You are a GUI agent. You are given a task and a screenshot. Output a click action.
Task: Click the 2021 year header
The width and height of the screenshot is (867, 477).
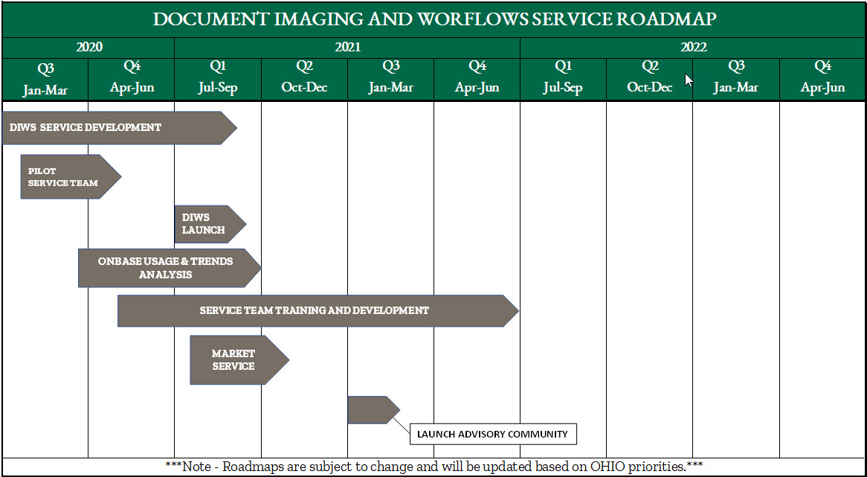(x=347, y=48)
